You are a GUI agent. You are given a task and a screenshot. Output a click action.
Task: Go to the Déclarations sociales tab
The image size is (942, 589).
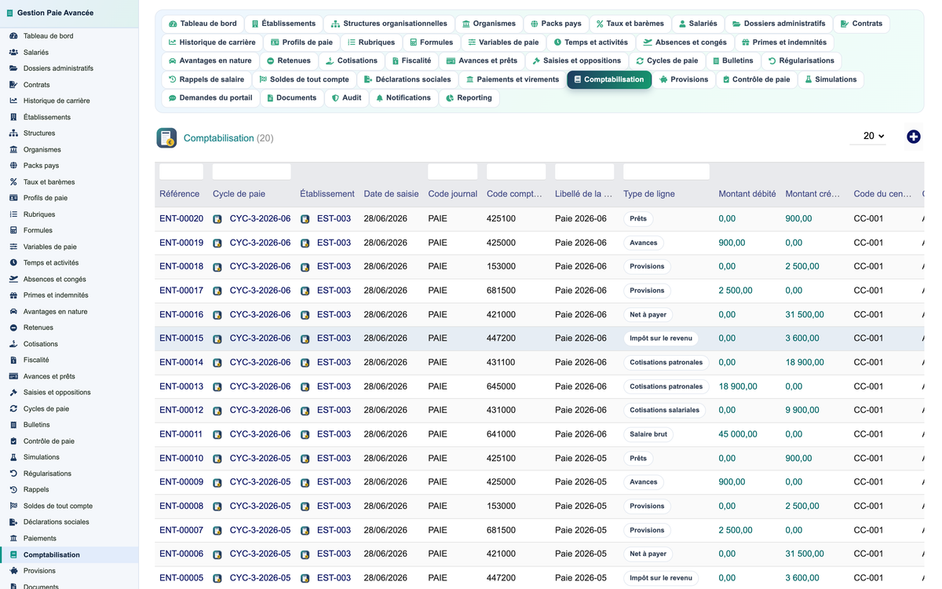407,79
